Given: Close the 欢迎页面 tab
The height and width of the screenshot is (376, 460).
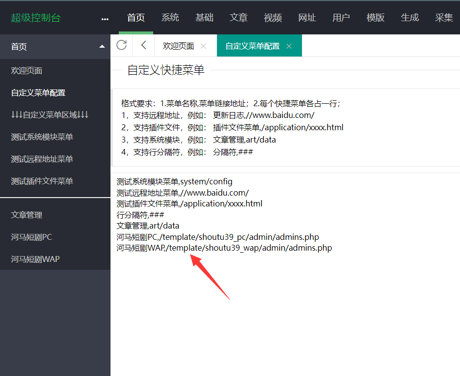Looking at the screenshot, I should coord(203,46).
